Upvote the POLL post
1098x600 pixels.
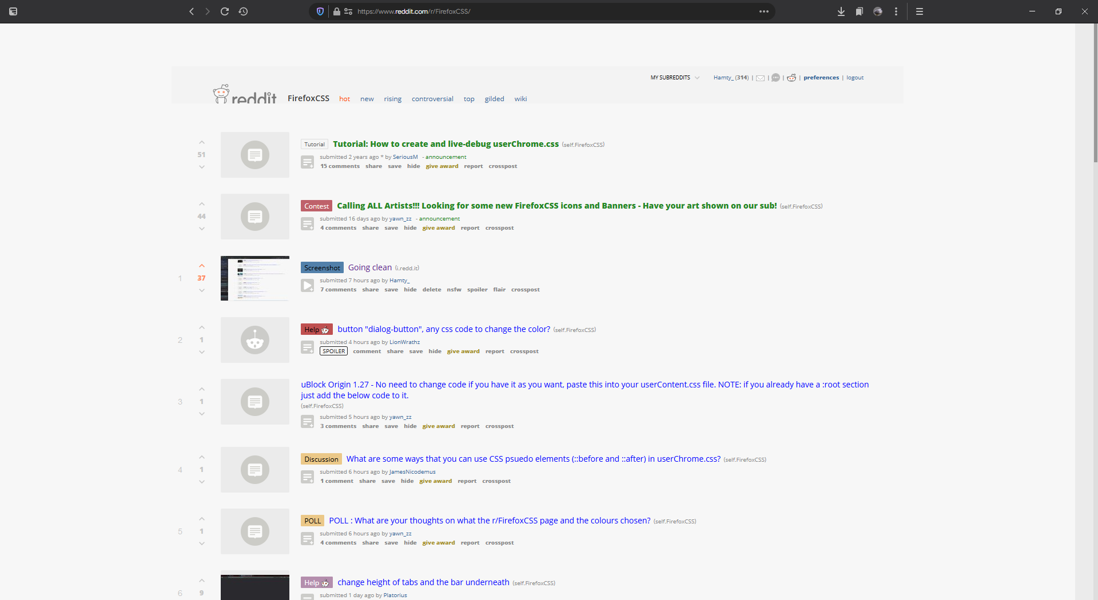(202, 519)
